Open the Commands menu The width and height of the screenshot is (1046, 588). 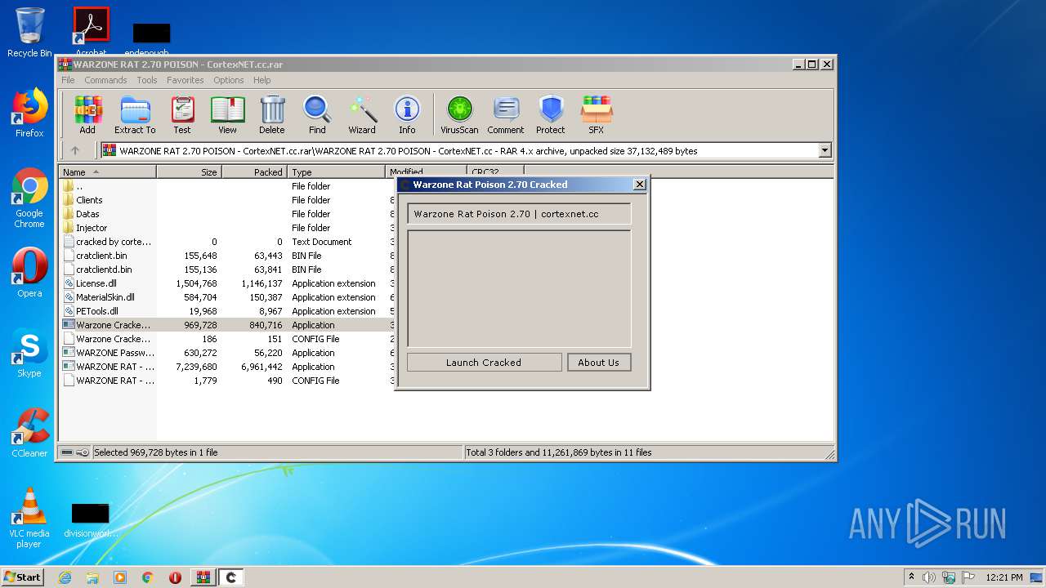pyautogui.click(x=105, y=80)
